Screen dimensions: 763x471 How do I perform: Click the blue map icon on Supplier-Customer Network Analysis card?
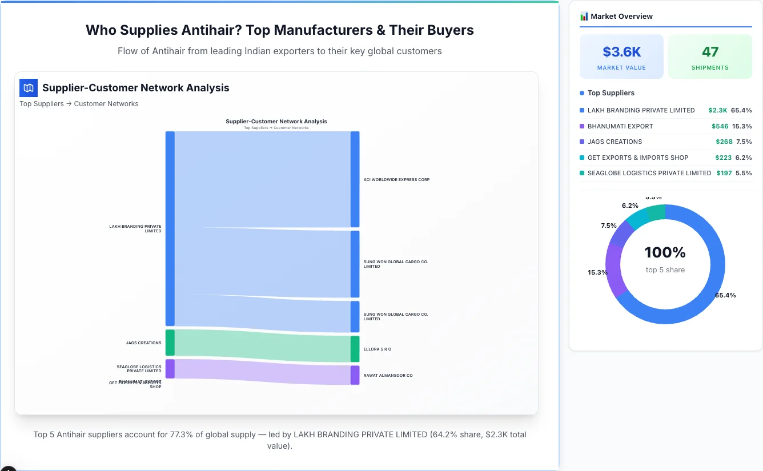(28, 88)
